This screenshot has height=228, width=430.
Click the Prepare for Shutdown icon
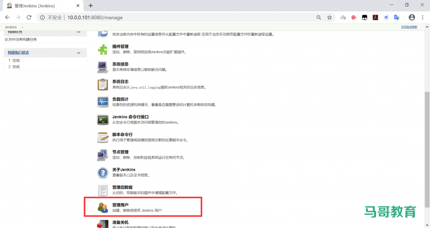[x=103, y=224]
